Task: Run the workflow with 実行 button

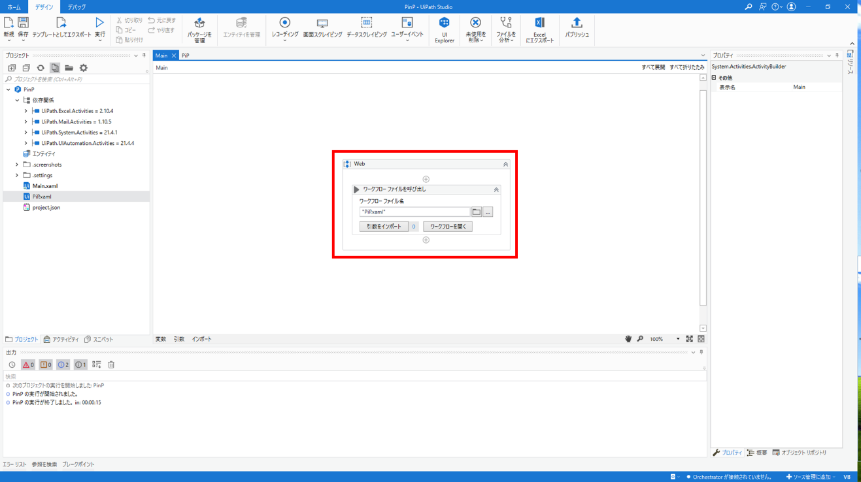Action: [99, 27]
